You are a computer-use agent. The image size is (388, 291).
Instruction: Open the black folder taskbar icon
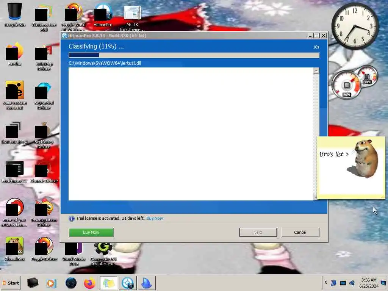tap(33, 283)
